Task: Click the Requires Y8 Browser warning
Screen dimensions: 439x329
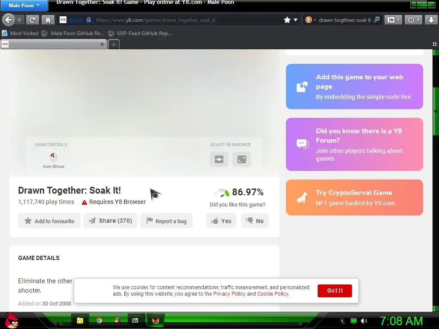Action: click(114, 202)
